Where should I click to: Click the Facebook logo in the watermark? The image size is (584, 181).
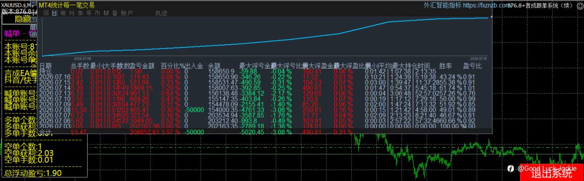click(511, 169)
